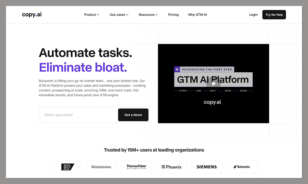Click the copy.ai wordmark inside the video
308x184 pixels.
coord(212,102)
